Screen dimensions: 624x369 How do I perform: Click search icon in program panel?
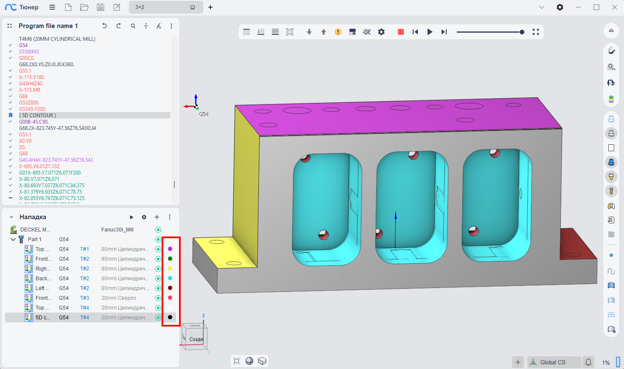coord(133,26)
